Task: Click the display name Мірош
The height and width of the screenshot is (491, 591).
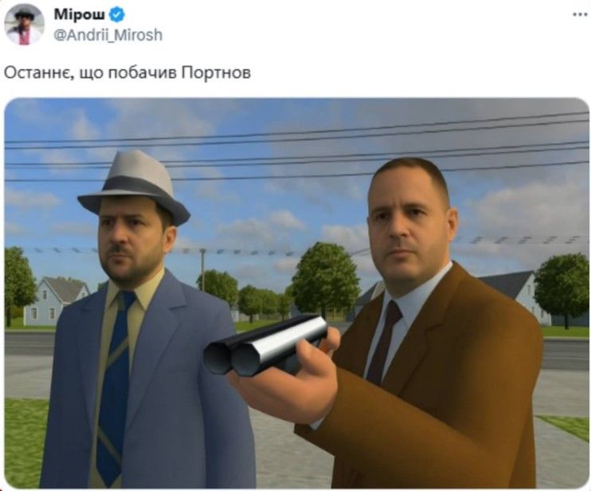Action: pyautogui.click(x=80, y=14)
